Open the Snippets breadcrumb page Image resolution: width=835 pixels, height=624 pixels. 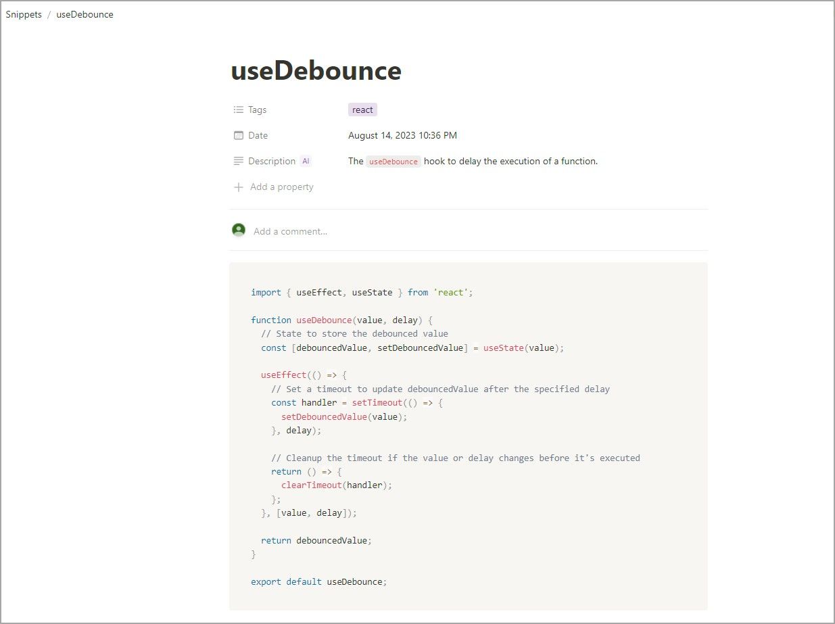[24, 14]
